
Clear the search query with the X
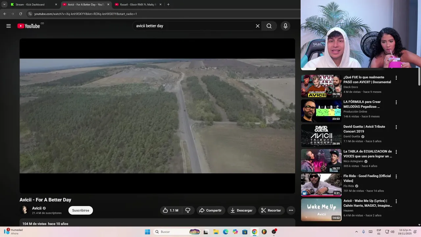[x=258, y=26]
